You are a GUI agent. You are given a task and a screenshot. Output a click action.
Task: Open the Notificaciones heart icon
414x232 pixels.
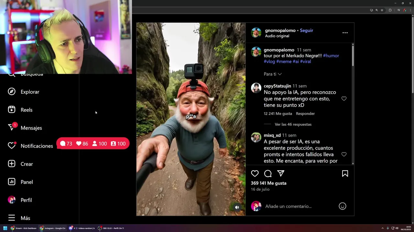(x=12, y=146)
